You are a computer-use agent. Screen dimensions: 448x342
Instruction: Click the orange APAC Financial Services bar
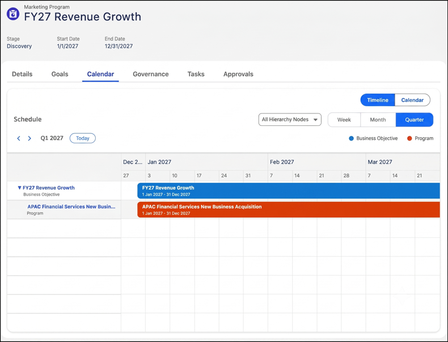click(x=289, y=210)
